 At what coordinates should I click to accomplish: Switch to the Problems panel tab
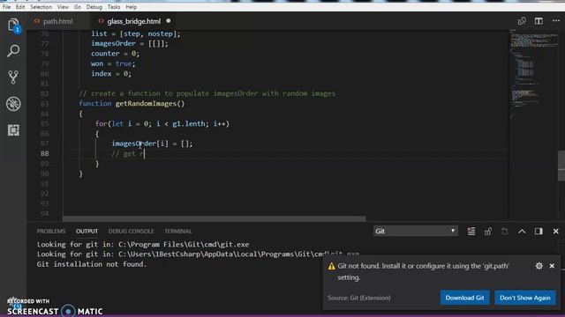click(x=51, y=231)
